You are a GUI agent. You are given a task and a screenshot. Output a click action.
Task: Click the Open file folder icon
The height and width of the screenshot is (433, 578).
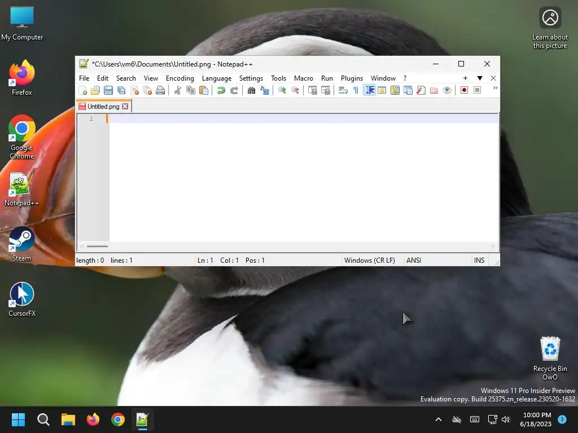coord(95,90)
